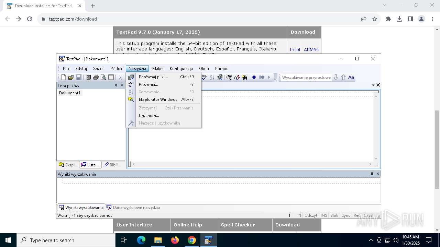Open File Explorer from the taskbar

pyautogui.click(x=158, y=240)
